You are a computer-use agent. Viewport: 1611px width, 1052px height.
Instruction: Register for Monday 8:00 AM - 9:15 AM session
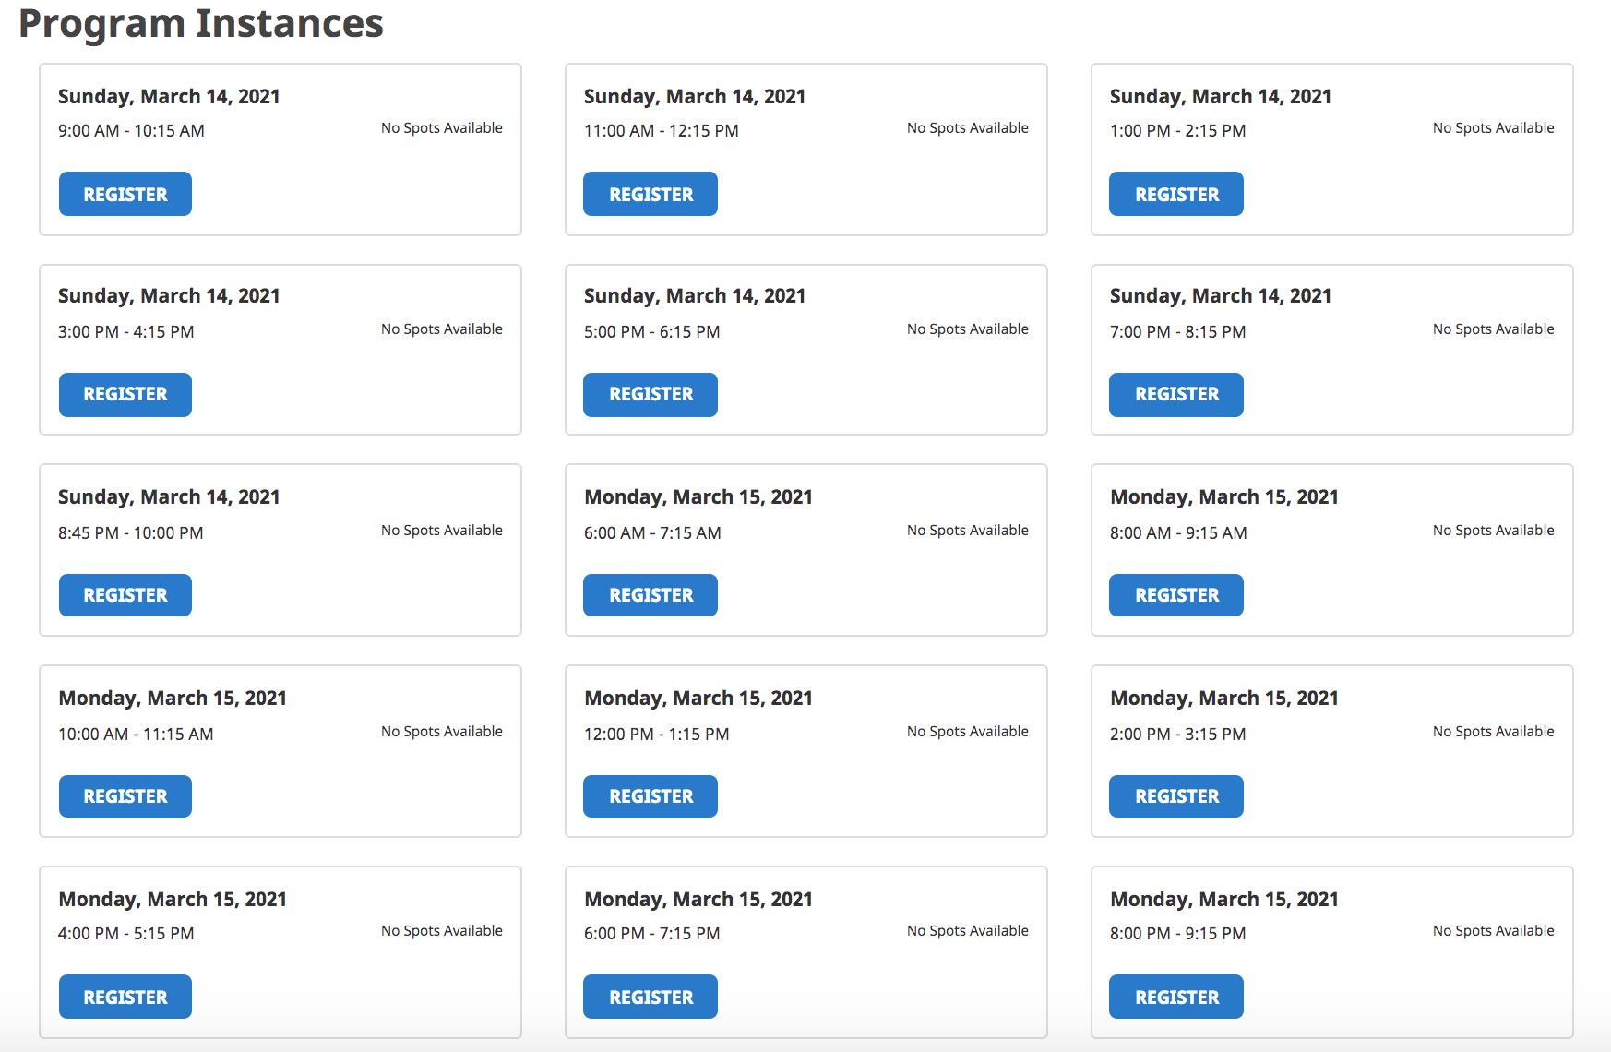tap(1176, 595)
